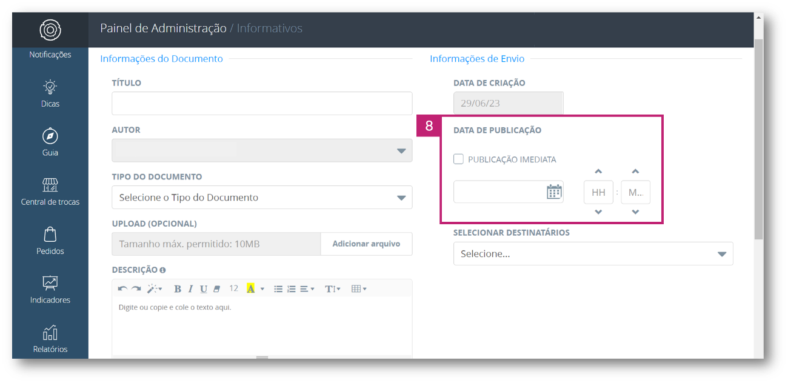Image resolution: width=788 pixels, height=383 pixels.
Task: Open Central de trocas store icon
Action: point(50,184)
